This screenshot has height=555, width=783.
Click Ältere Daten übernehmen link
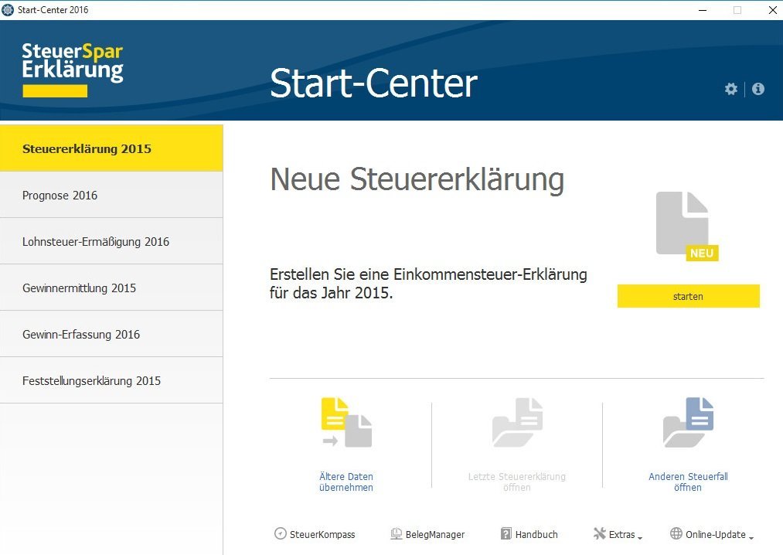(x=346, y=482)
